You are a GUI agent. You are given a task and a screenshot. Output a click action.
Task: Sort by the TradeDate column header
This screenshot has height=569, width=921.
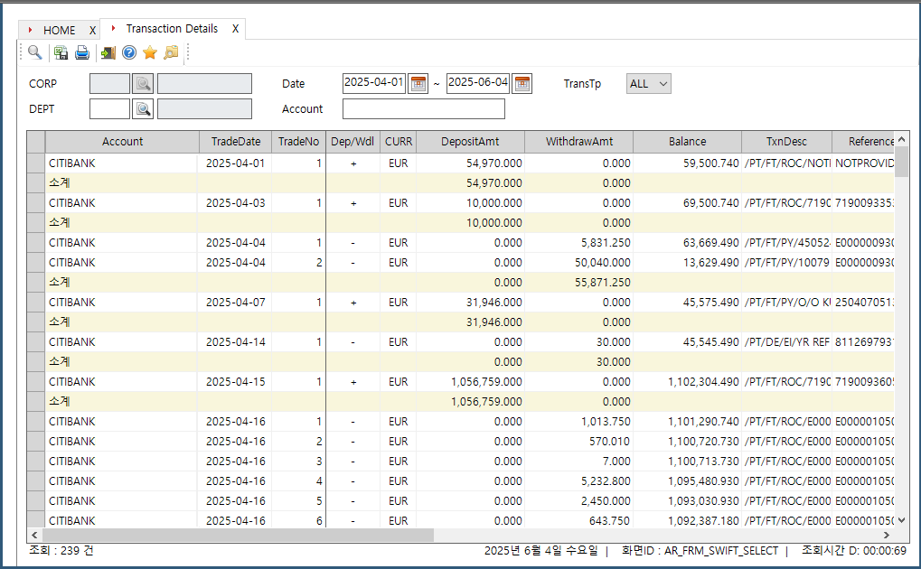tap(236, 142)
